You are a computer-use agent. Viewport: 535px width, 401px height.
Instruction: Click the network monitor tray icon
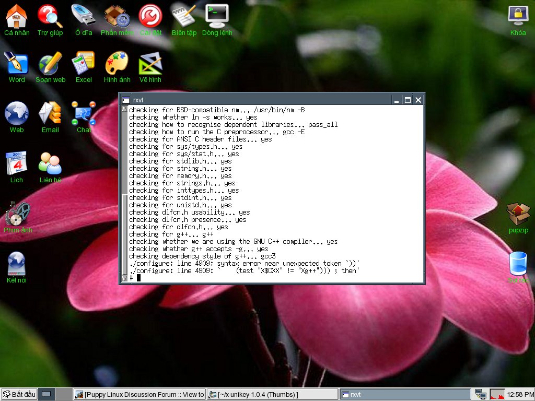pyautogui.click(x=481, y=395)
